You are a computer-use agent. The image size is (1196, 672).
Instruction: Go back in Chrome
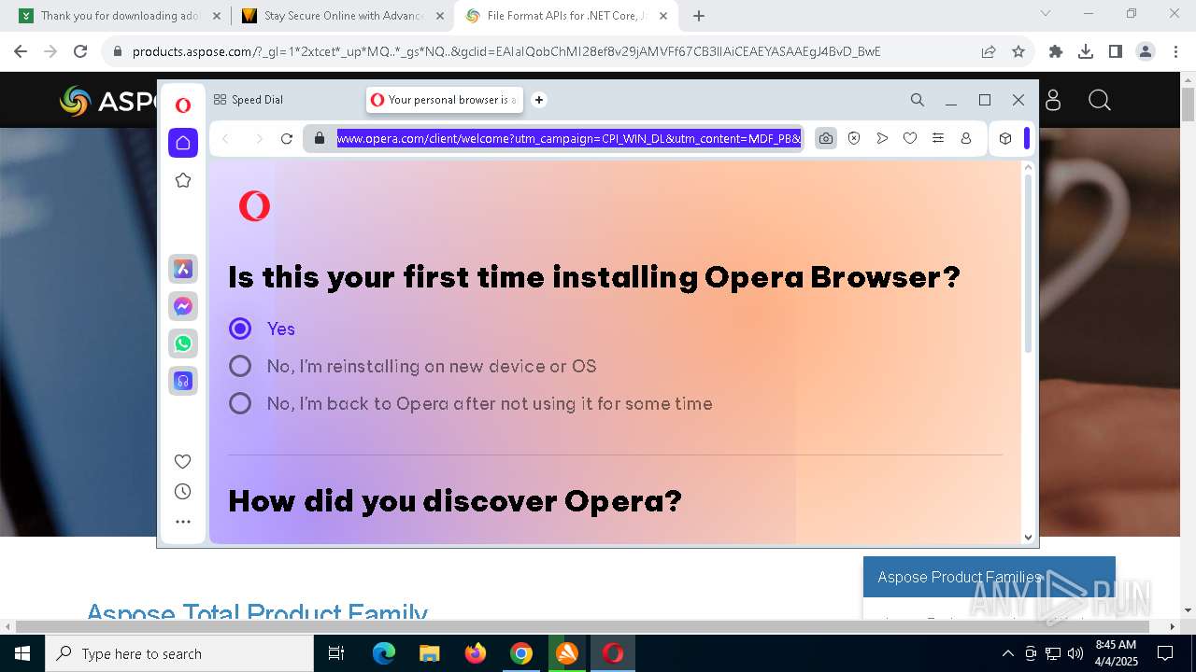click(21, 51)
